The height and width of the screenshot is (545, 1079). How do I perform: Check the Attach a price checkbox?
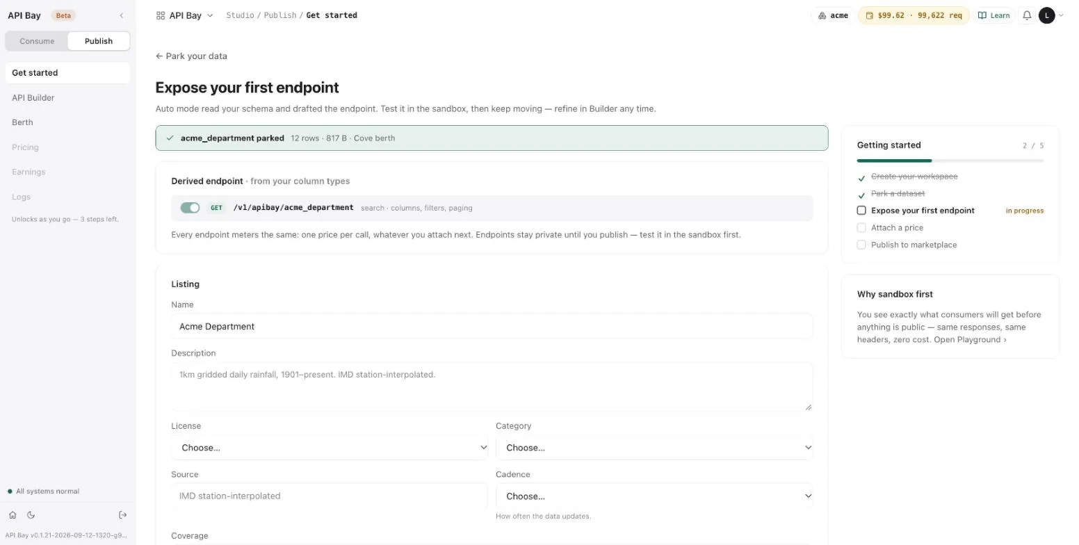(x=861, y=227)
